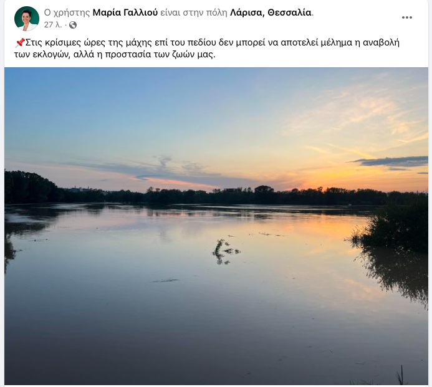432x387 pixels.
Task: Click the red pushpin emoji in the post
Action: coord(19,43)
